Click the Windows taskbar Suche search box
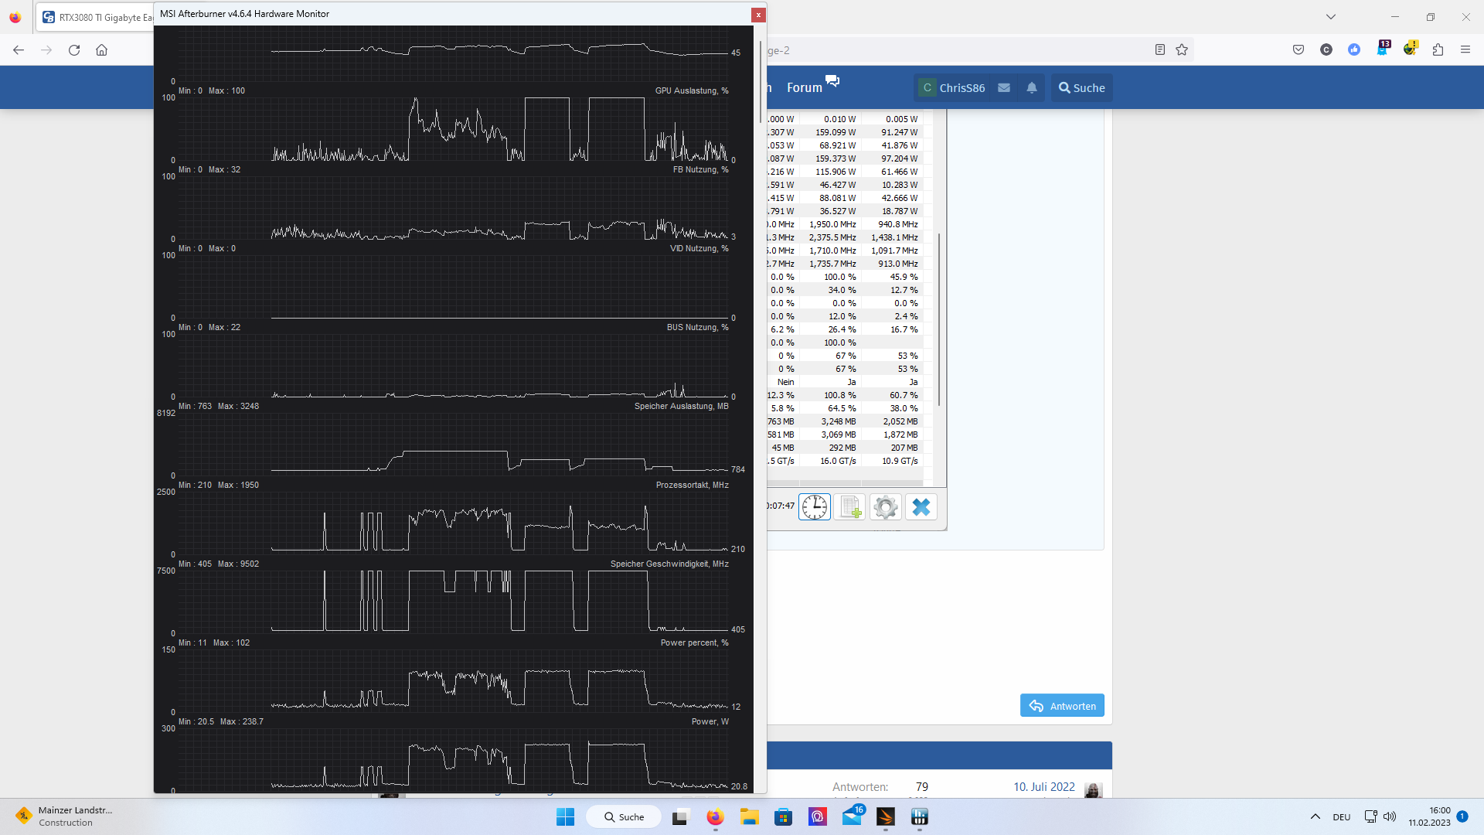This screenshot has height=835, width=1484. (624, 816)
